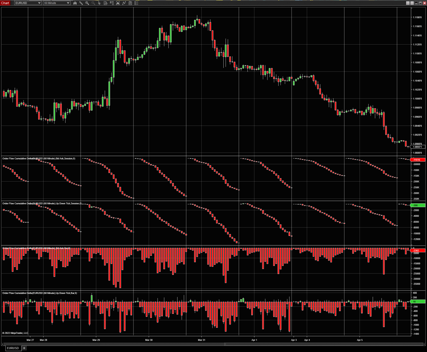Select the Bid Ask, Session indicator label
Image resolution: width=427 pixels, height=352 pixels.
pos(39,158)
